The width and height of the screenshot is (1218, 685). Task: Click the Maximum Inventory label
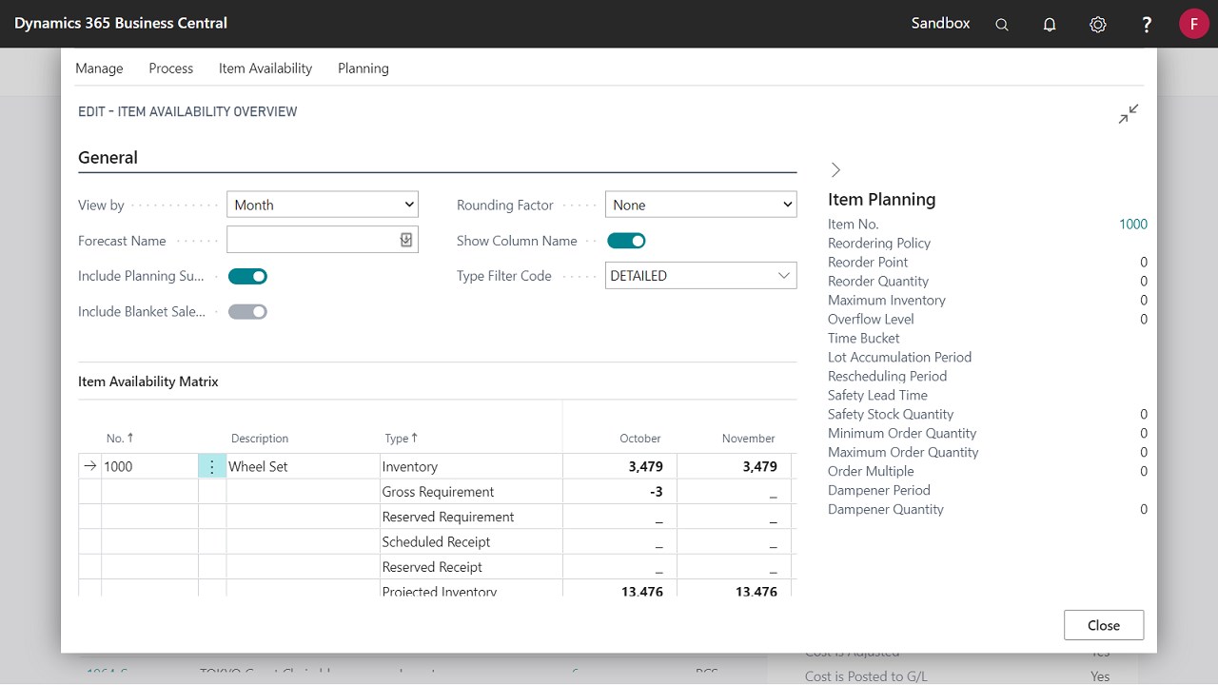click(x=887, y=301)
